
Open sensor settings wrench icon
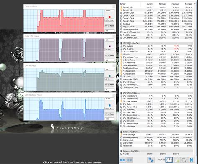(184, 160)
